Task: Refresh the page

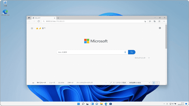Action: (x=39, y=21)
